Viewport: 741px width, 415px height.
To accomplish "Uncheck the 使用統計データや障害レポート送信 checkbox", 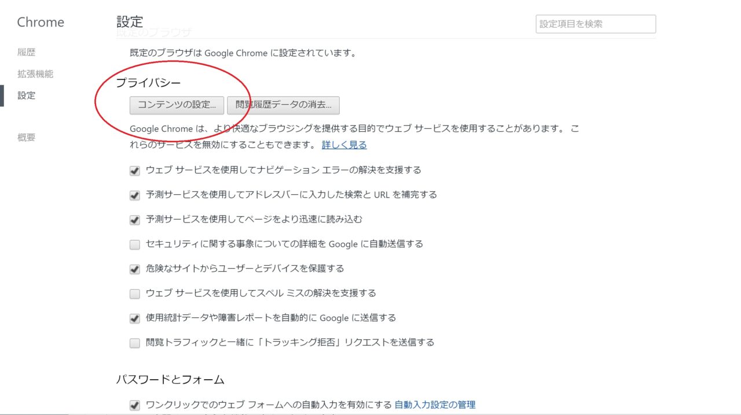I will tap(135, 318).
